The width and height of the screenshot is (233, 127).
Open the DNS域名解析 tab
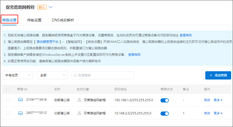click(63, 20)
